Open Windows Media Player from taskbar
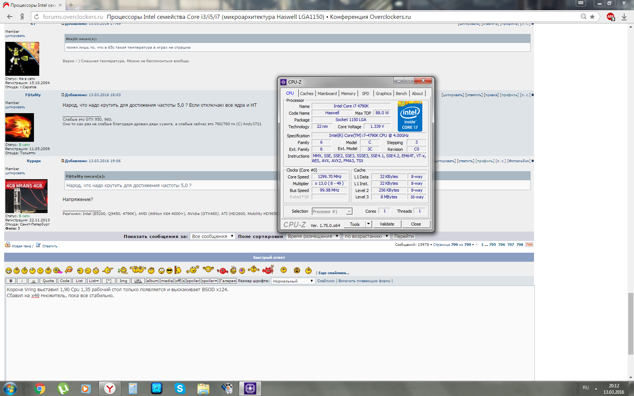The width and height of the screenshot is (634, 396). (x=86, y=388)
